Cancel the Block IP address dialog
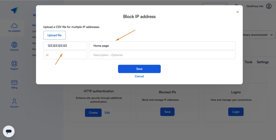Screen dimensions: 276x140 click(139, 76)
